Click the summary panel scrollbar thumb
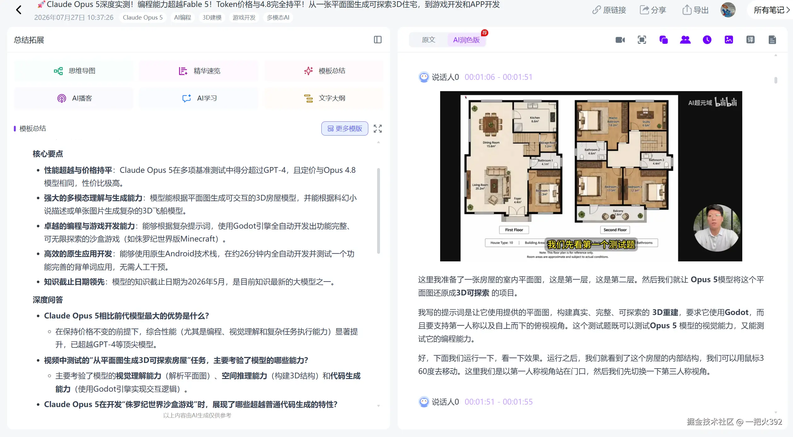Viewport: 793px width, 437px height. (x=378, y=211)
